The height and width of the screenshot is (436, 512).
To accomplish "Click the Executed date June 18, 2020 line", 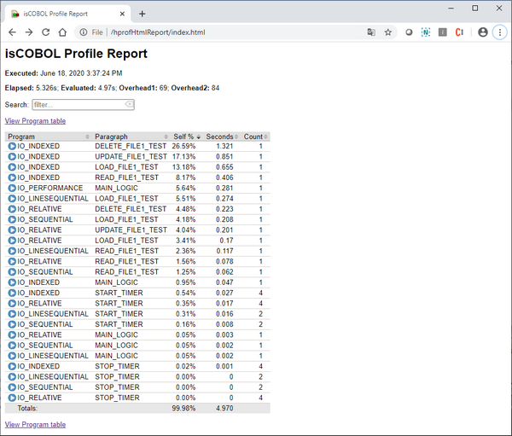I will click(64, 73).
